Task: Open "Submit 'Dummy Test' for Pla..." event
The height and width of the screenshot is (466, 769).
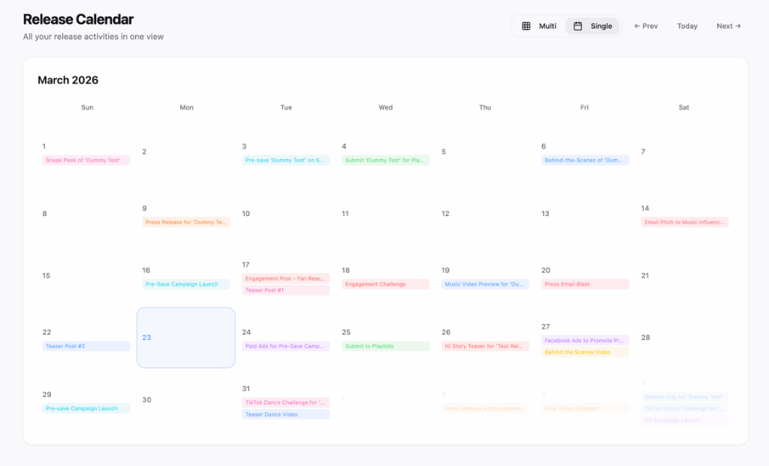Action: pos(385,161)
